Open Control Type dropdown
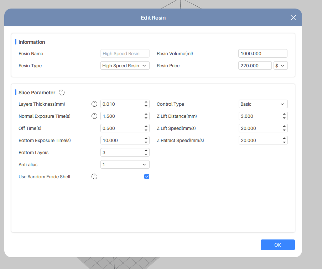This screenshot has width=322, height=269. point(263,104)
